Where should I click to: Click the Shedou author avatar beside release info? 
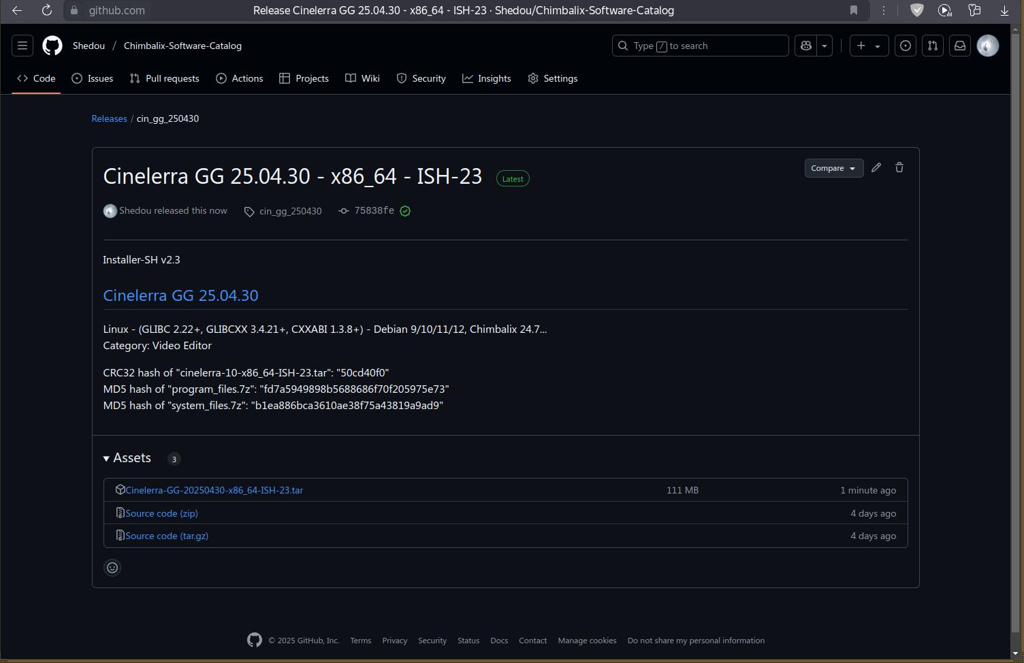point(110,211)
